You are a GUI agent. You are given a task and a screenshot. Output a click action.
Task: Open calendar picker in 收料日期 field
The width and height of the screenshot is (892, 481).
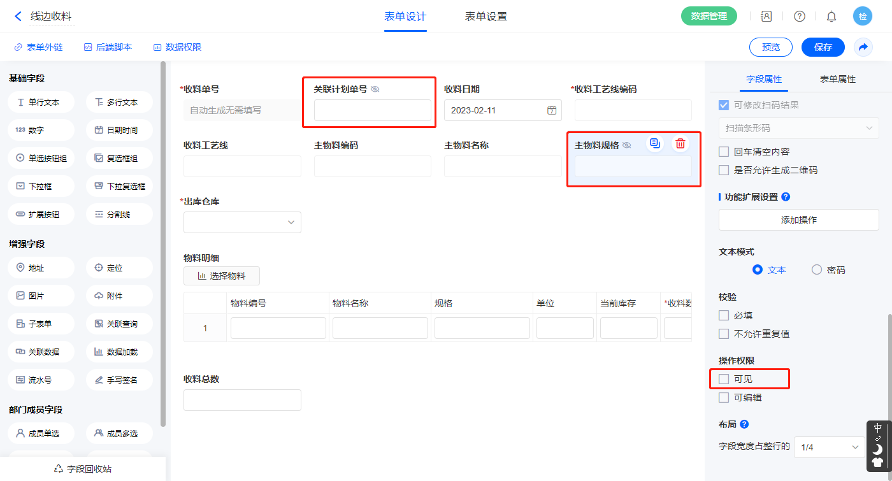[x=552, y=110]
